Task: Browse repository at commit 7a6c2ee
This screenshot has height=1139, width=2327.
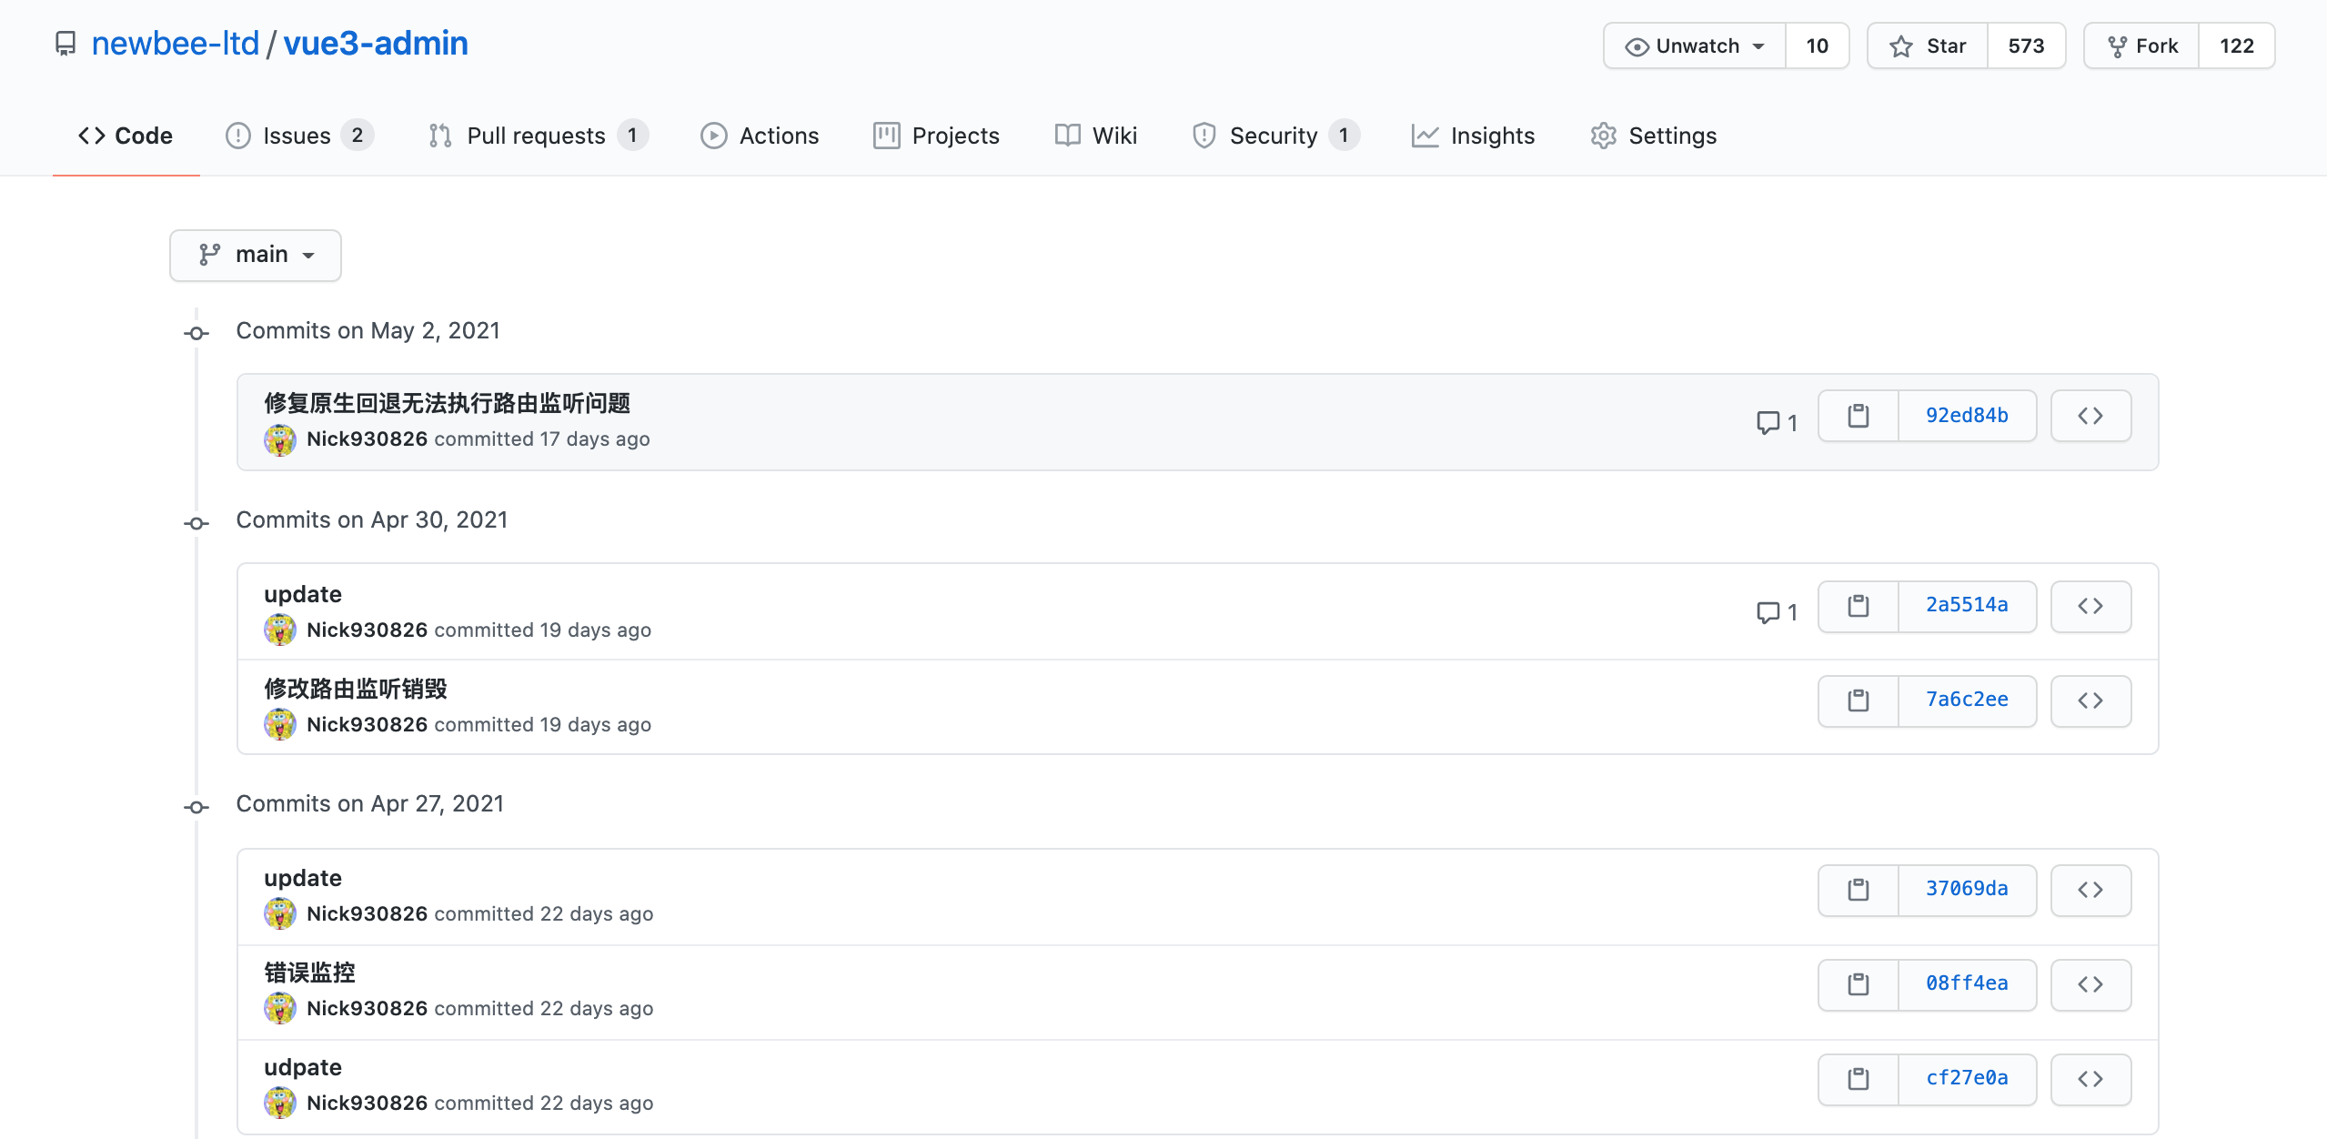Action: click(2090, 701)
